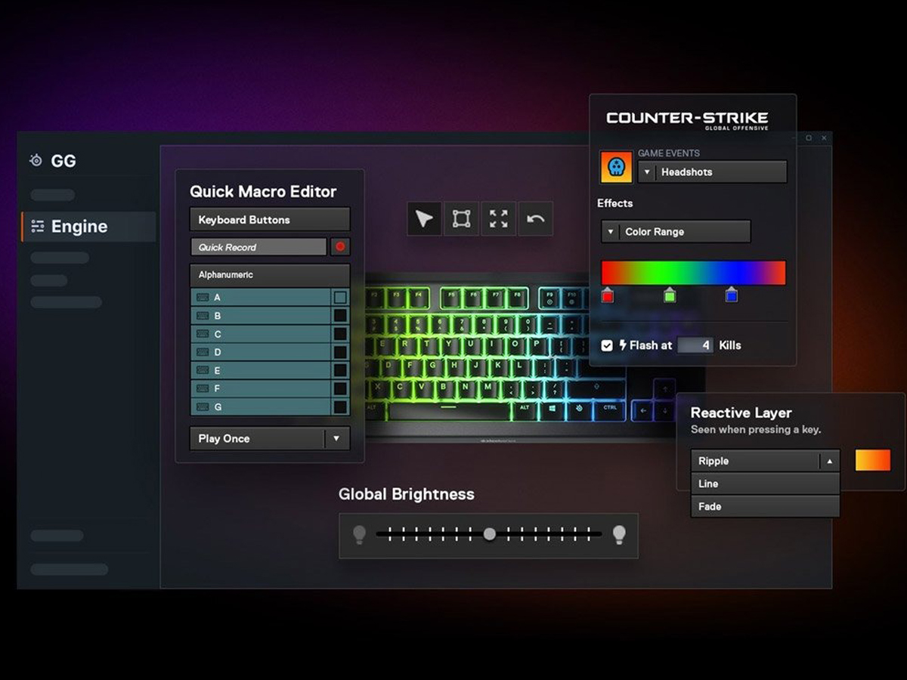Click the expand to fullscreen icon
The image size is (907, 680).
click(x=498, y=219)
